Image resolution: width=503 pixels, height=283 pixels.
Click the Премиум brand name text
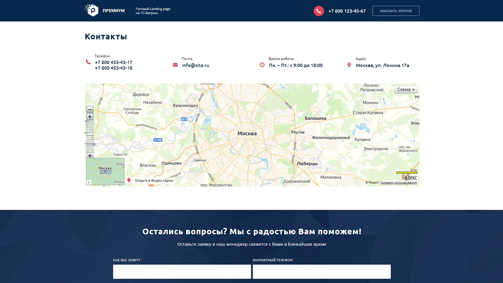[114, 11]
